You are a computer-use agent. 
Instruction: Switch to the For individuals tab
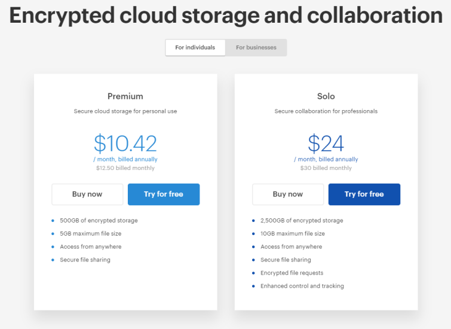[195, 47]
